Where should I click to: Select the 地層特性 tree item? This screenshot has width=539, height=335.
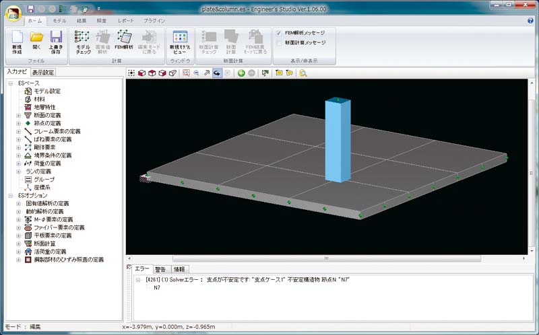click(x=44, y=107)
